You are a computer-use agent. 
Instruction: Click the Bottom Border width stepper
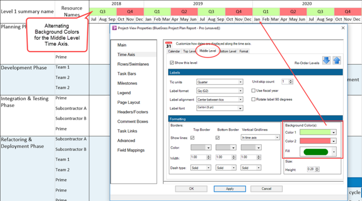[x=234, y=157]
